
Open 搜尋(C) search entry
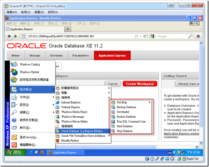click(x=33, y=113)
